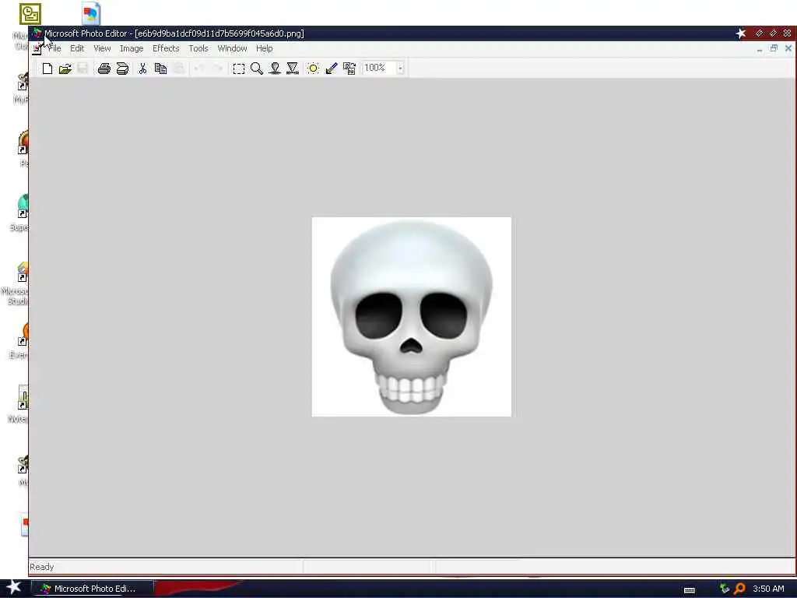The width and height of the screenshot is (797, 598).
Task: Click the Rotate image icon
Action: coord(349,69)
